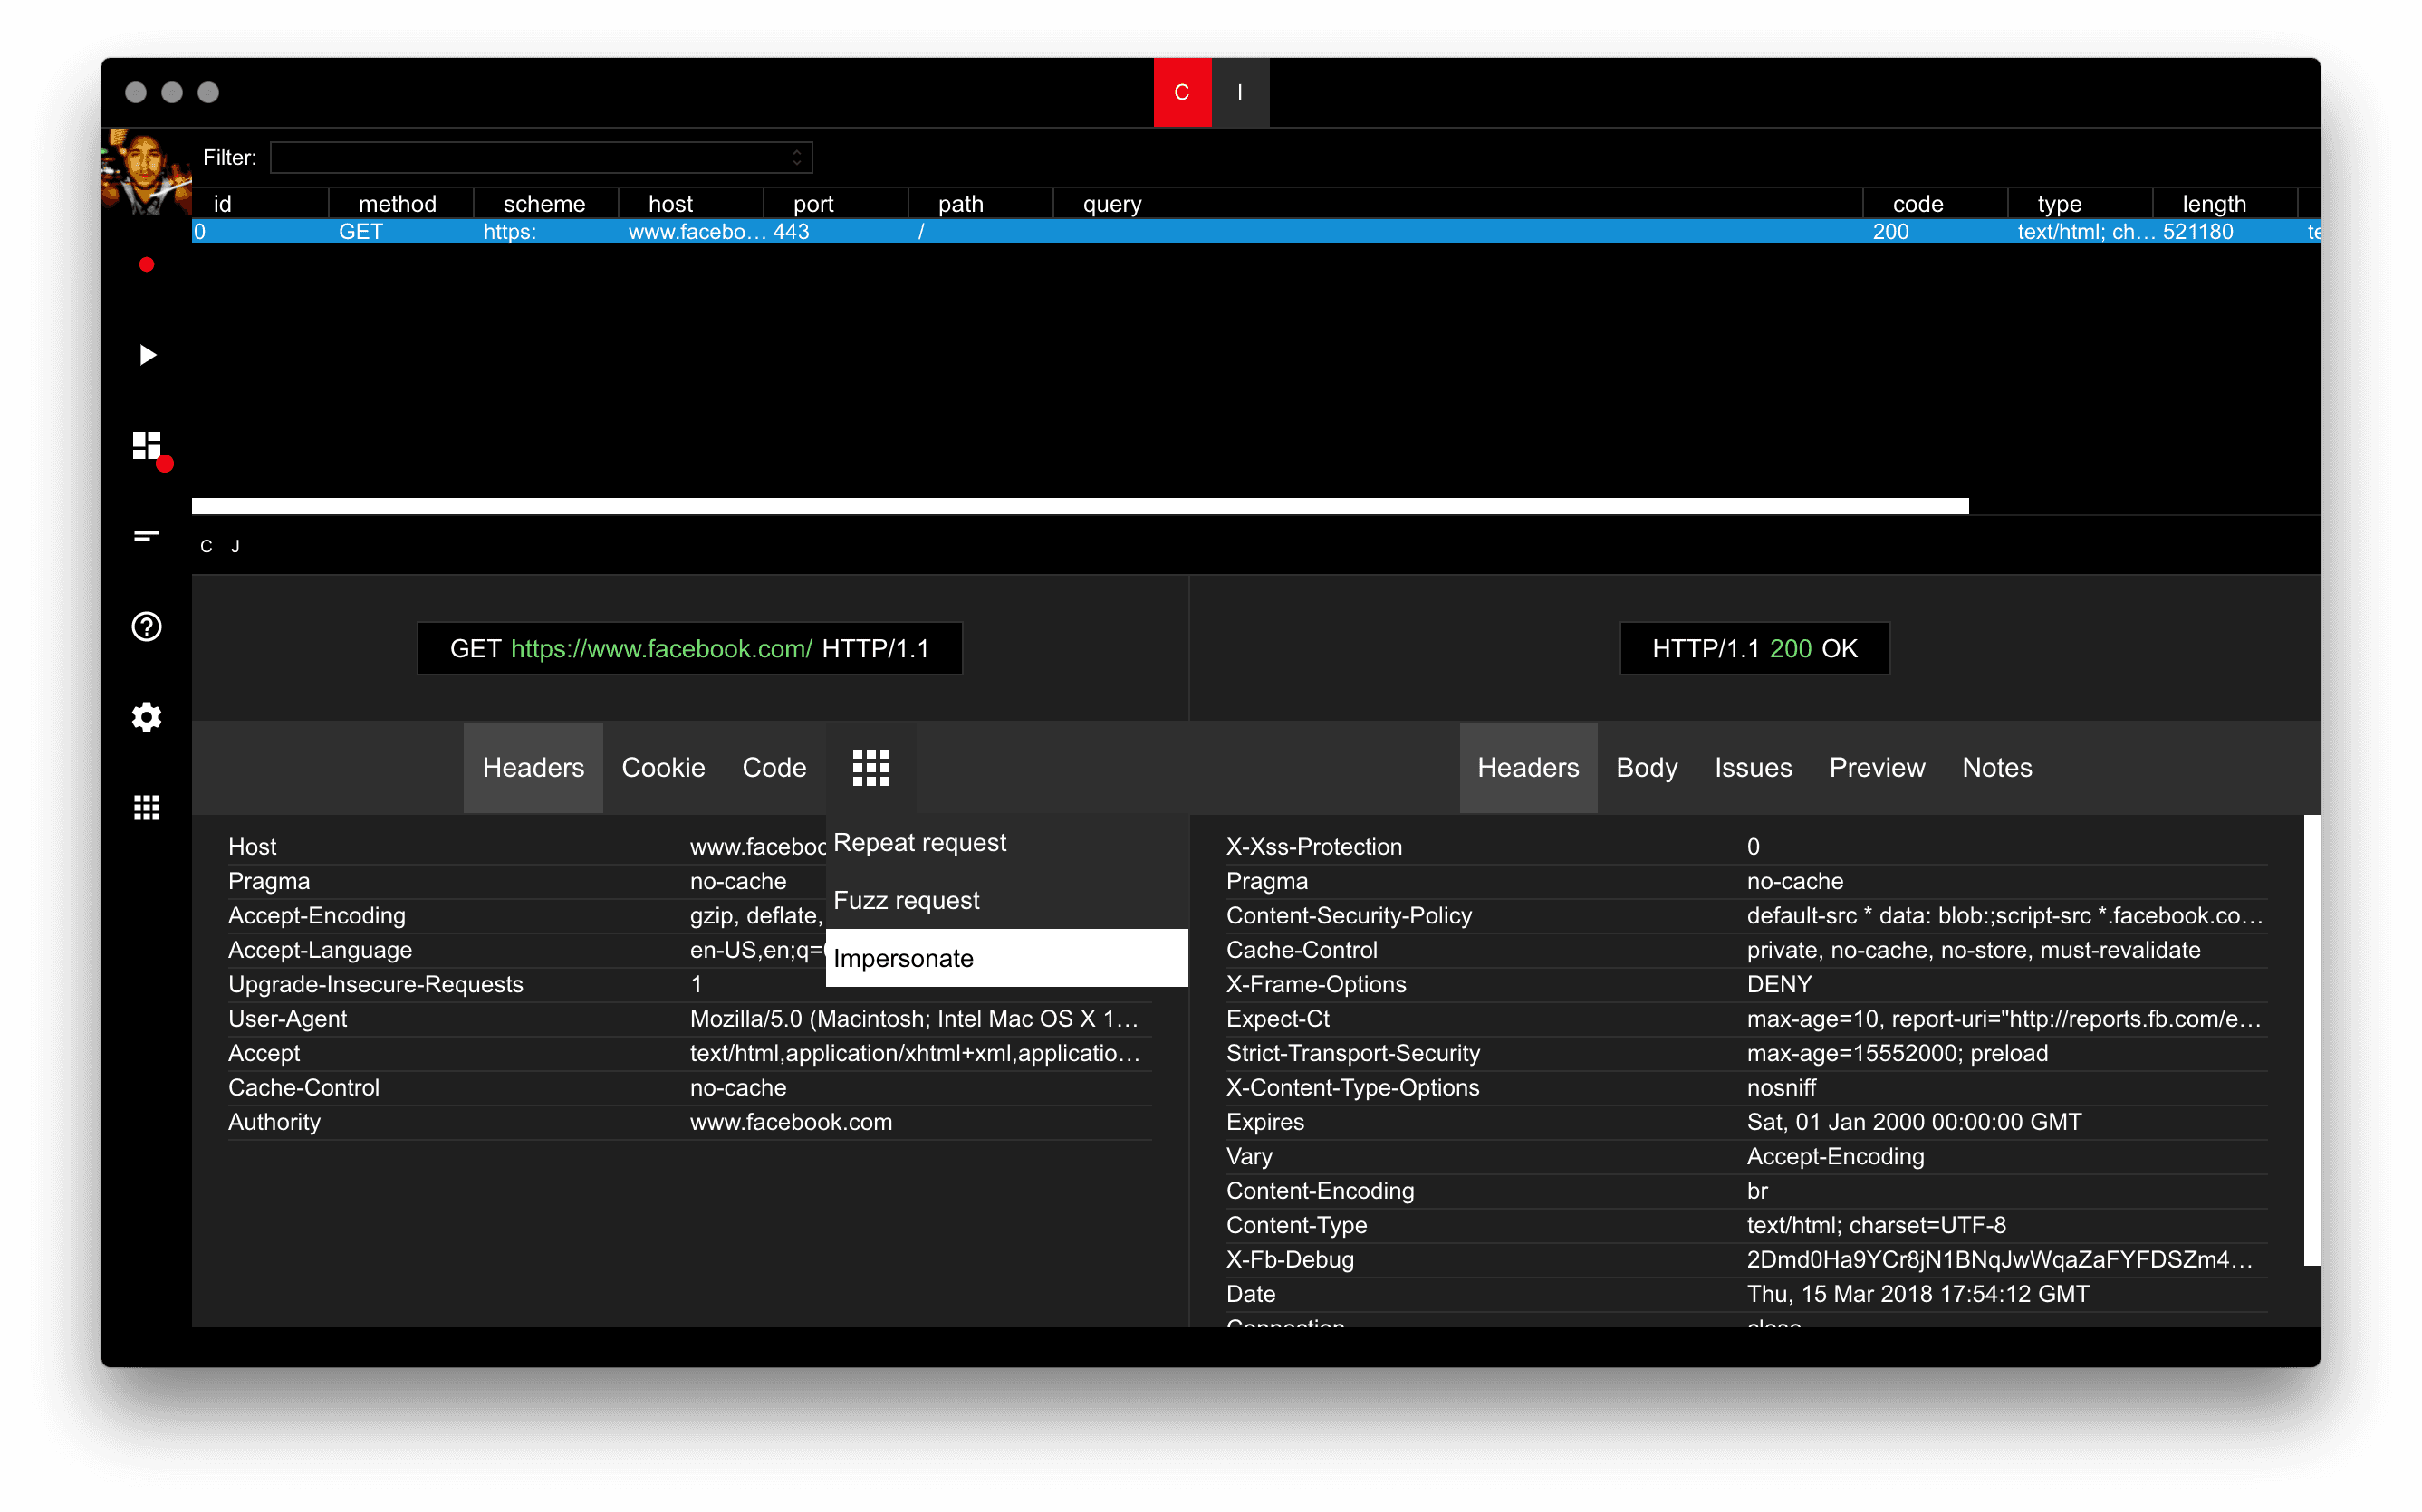Click the X-Fb-Debug header value
Viewport: 2422px width, 1512px height.
[x=1999, y=1260]
